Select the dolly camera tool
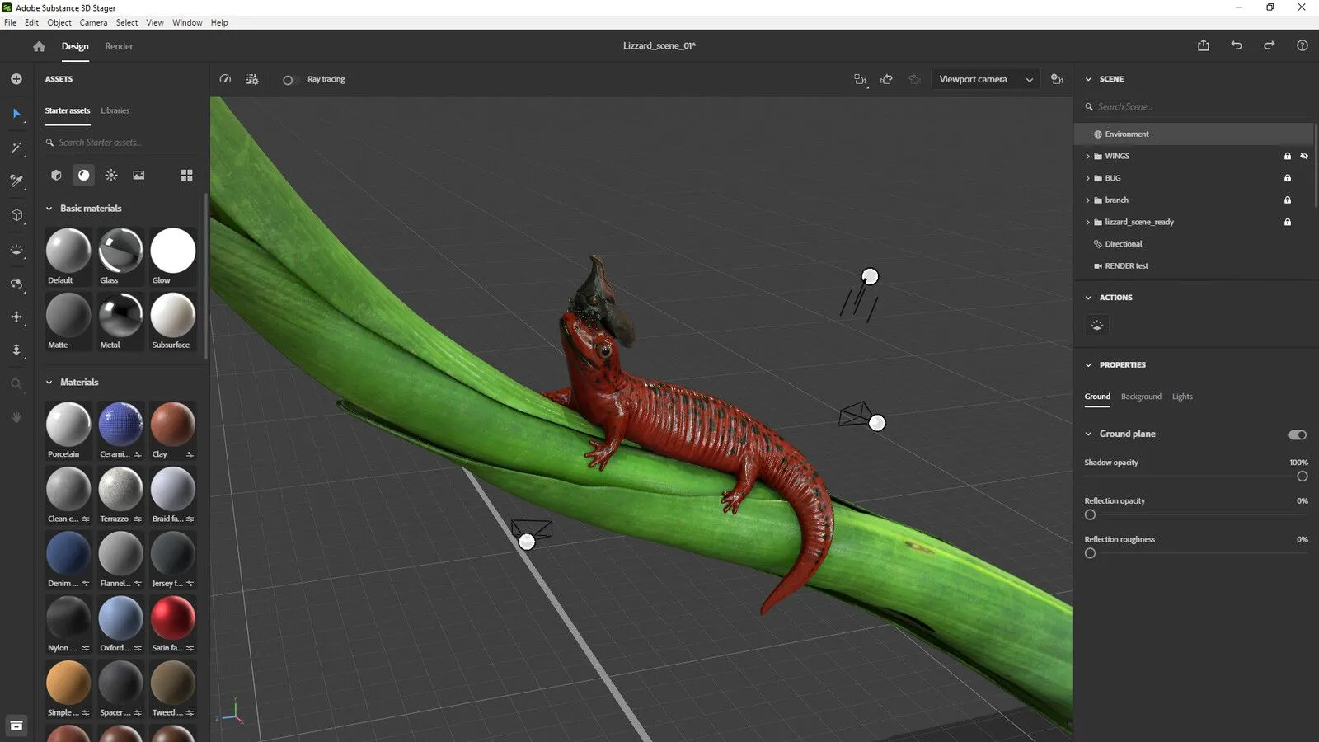 click(16, 350)
